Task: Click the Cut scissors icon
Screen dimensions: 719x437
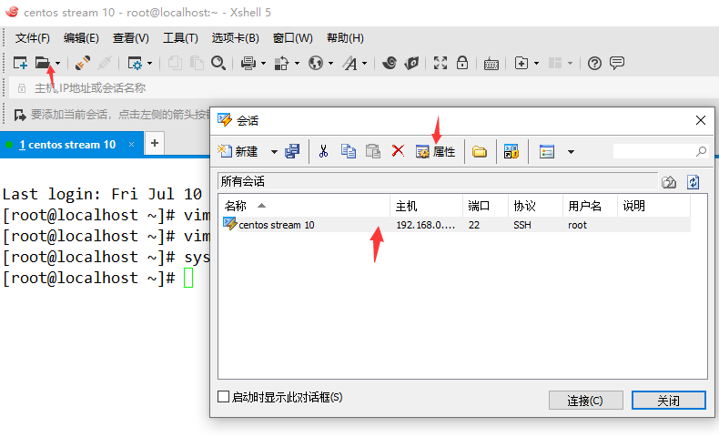Action: pos(323,151)
